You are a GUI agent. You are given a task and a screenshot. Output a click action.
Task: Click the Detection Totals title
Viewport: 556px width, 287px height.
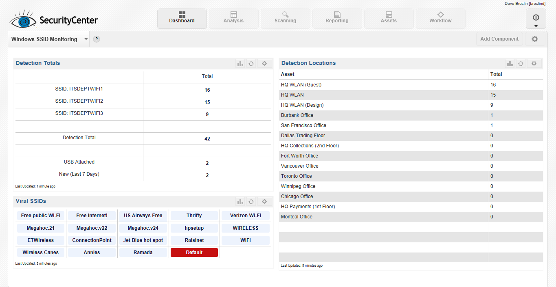pos(38,63)
